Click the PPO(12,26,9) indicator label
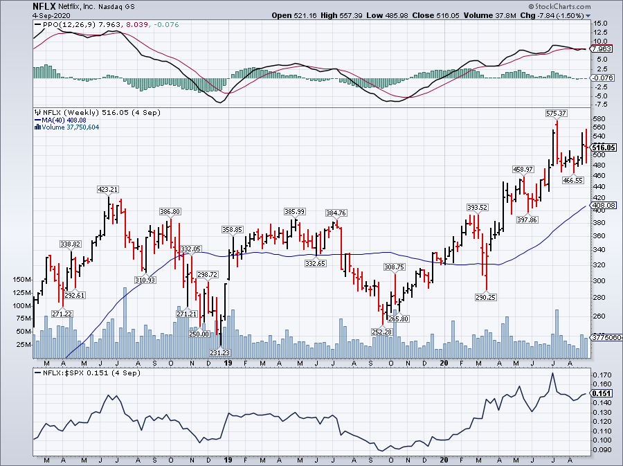Viewport: 623px width, 466px height. (x=69, y=25)
